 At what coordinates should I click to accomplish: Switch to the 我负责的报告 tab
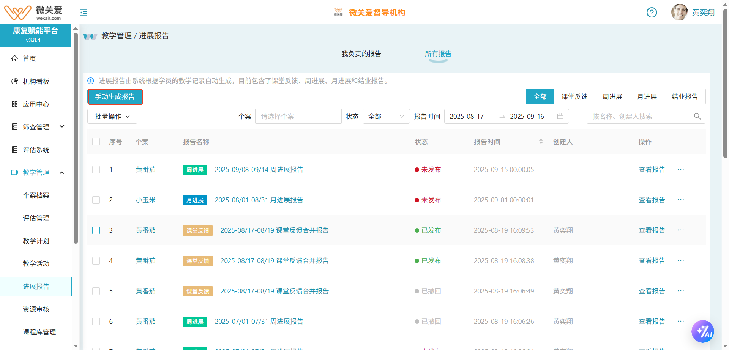(361, 54)
